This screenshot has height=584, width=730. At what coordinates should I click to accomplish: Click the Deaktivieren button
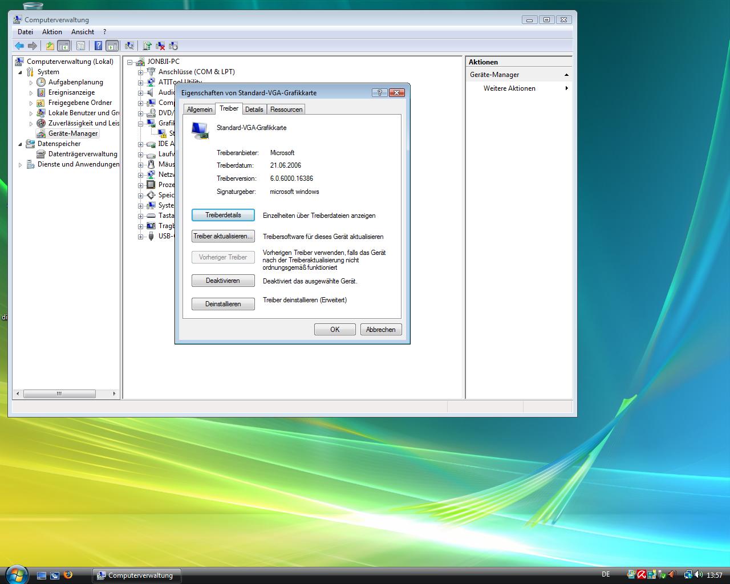[x=223, y=281]
